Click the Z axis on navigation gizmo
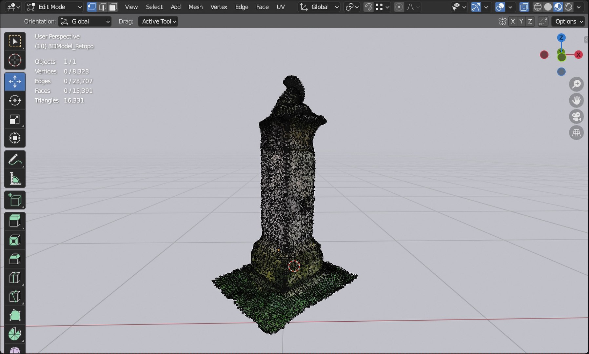Screen dimensions: 589x354 click(x=561, y=38)
